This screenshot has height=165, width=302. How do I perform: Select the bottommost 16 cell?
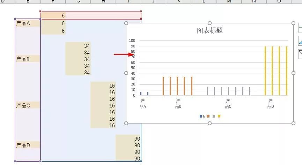(x=103, y=125)
